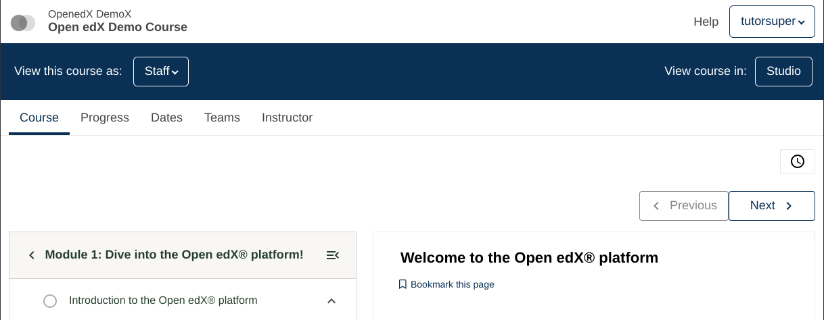This screenshot has height=320, width=824.
Task: Collapse Introduction to the Open edX platform section
Action: click(331, 301)
